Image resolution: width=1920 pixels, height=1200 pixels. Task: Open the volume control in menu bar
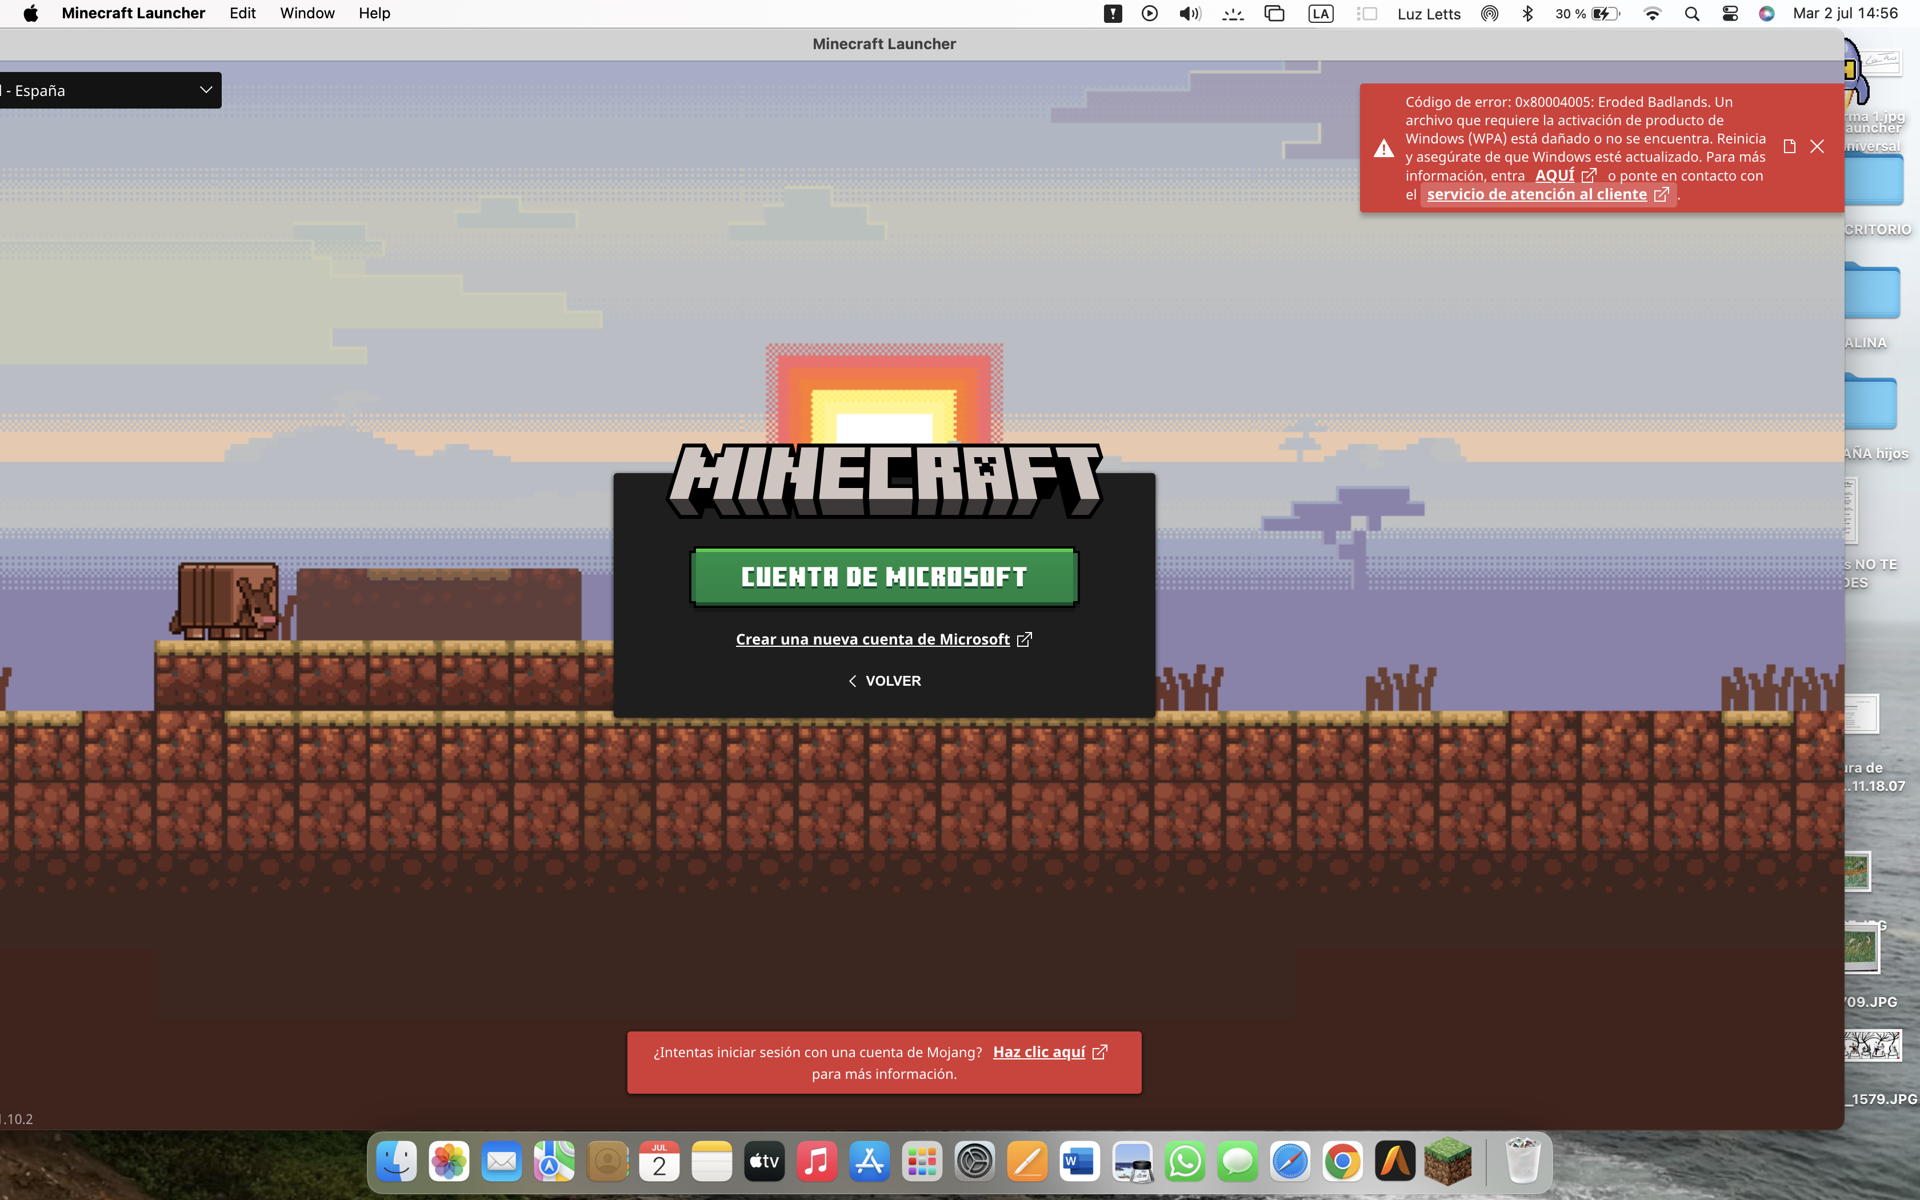point(1190,14)
